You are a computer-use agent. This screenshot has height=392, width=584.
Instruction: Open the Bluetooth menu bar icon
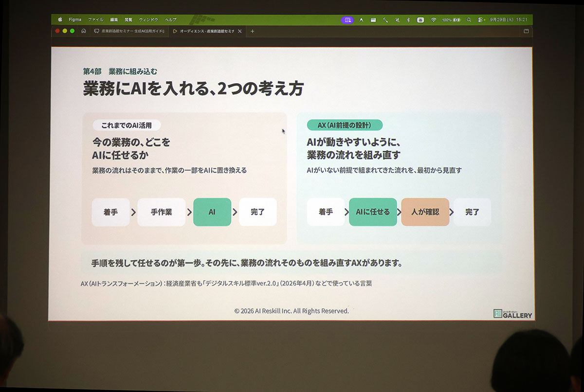pos(409,20)
